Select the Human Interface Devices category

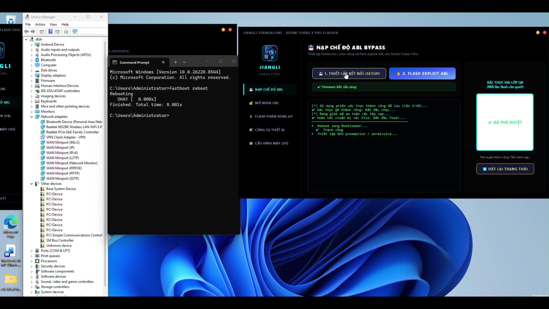pyautogui.click(x=59, y=86)
